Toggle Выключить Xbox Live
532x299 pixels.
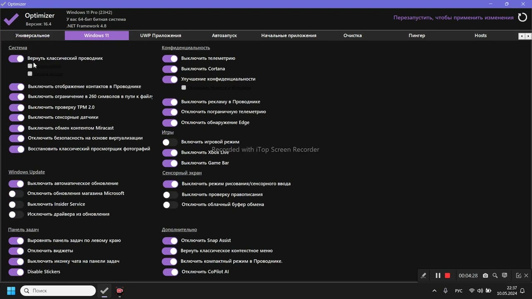[x=170, y=153]
